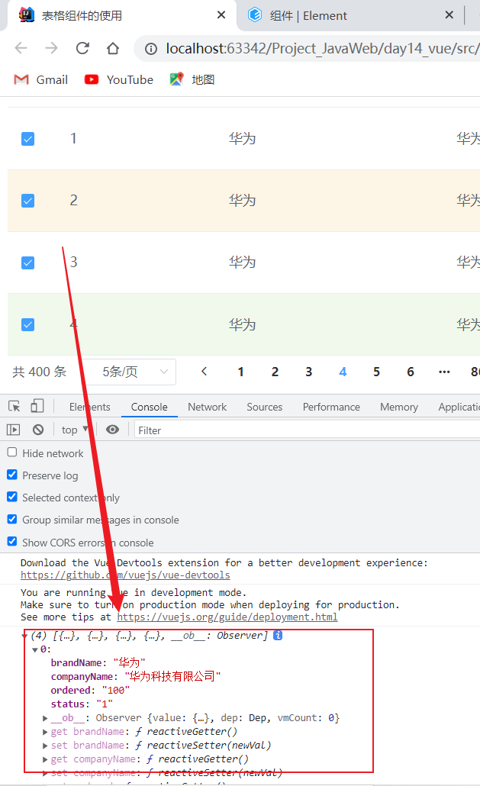Click 华为 brand cell in row 2

click(243, 201)
